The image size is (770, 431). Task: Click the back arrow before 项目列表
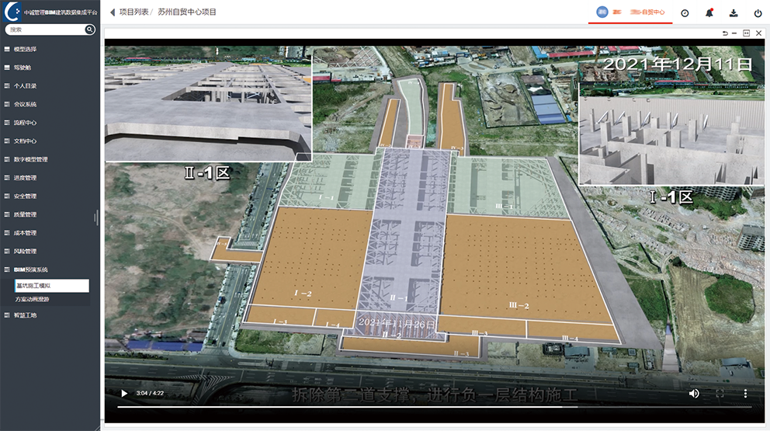113,12
